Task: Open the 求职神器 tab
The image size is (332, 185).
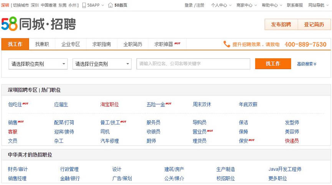Action: (x=167, y=44)
